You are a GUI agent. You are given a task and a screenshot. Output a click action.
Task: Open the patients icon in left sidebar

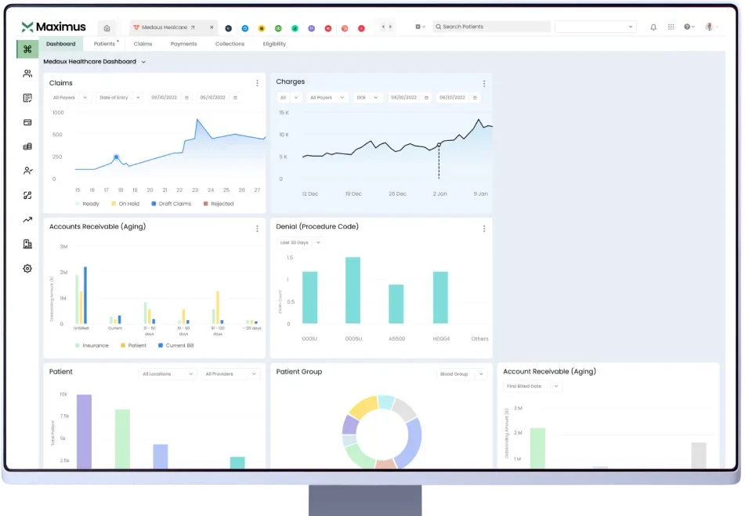coord(27,74)
